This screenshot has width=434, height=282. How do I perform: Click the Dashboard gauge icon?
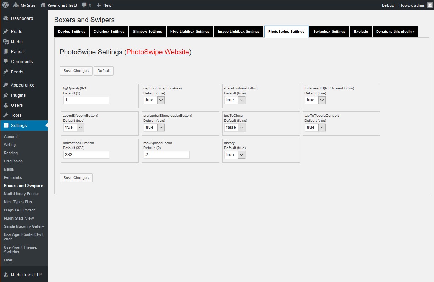coord(6,18)
